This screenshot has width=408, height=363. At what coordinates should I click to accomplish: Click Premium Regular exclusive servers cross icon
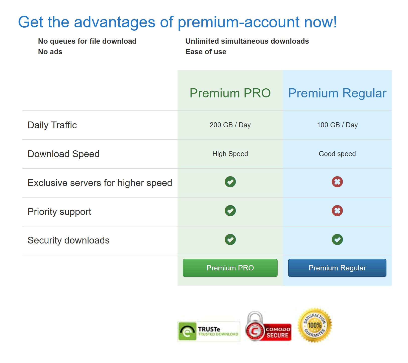(x=337, y=182)
